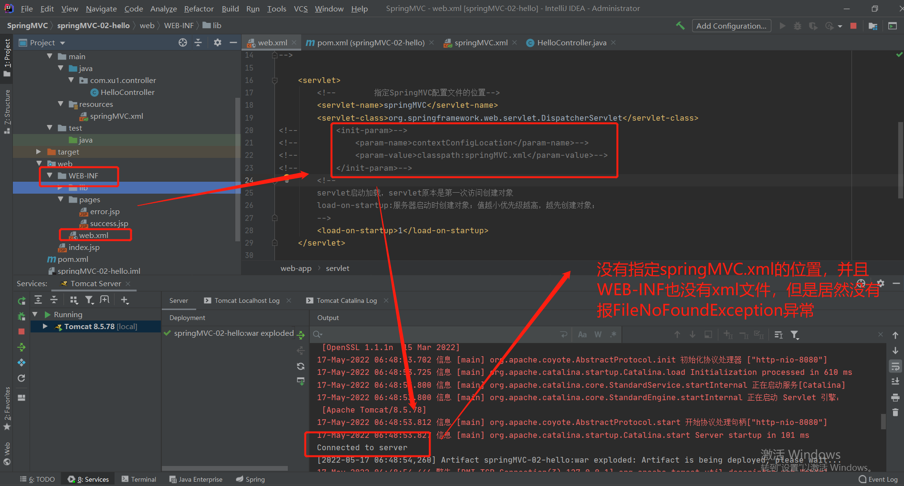Collapse the Running node in Services
Viewport: 904px width, 486px height.
coord(35,314)
